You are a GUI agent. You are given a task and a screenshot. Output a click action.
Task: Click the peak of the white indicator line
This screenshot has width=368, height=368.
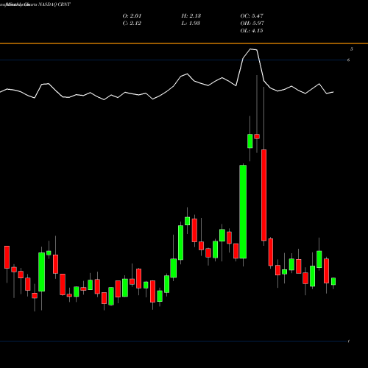(x=251, y=49)
